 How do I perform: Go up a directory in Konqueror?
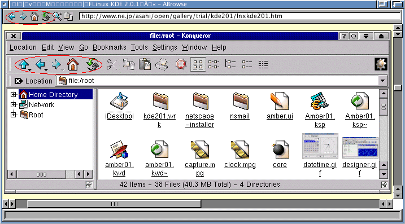tap(24, 64)
